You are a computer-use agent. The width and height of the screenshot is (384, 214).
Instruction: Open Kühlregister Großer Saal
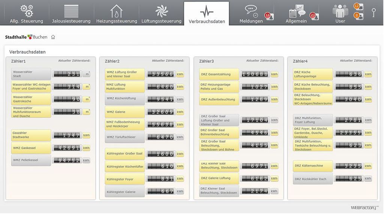point(124,154)
